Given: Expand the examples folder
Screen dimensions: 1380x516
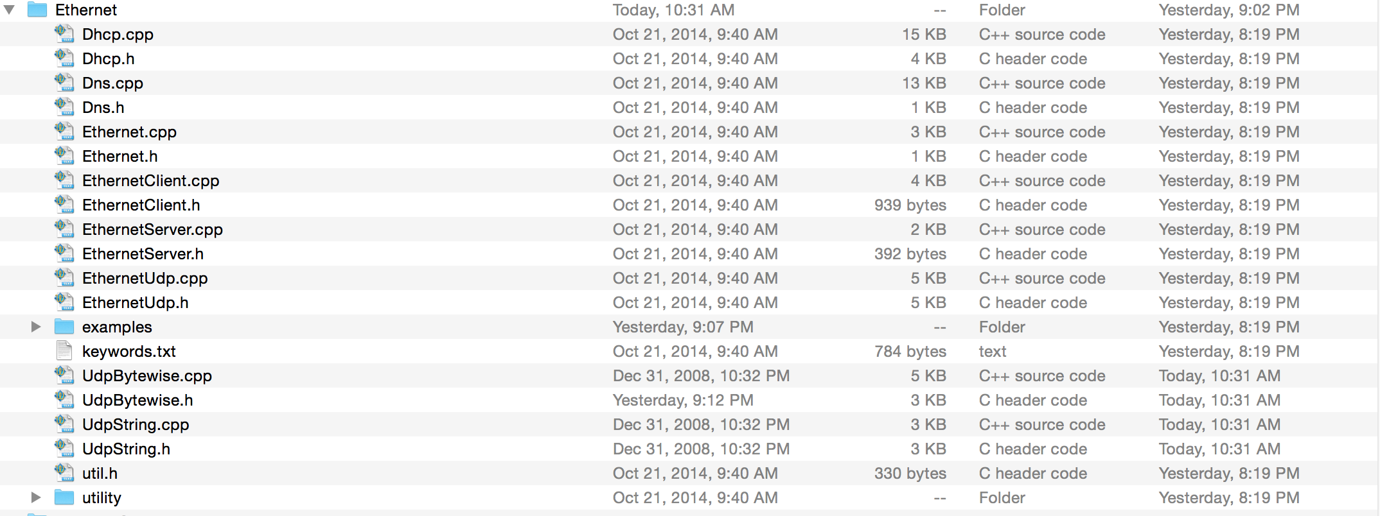Looking at the screenshot, I should tap(36, 327).
